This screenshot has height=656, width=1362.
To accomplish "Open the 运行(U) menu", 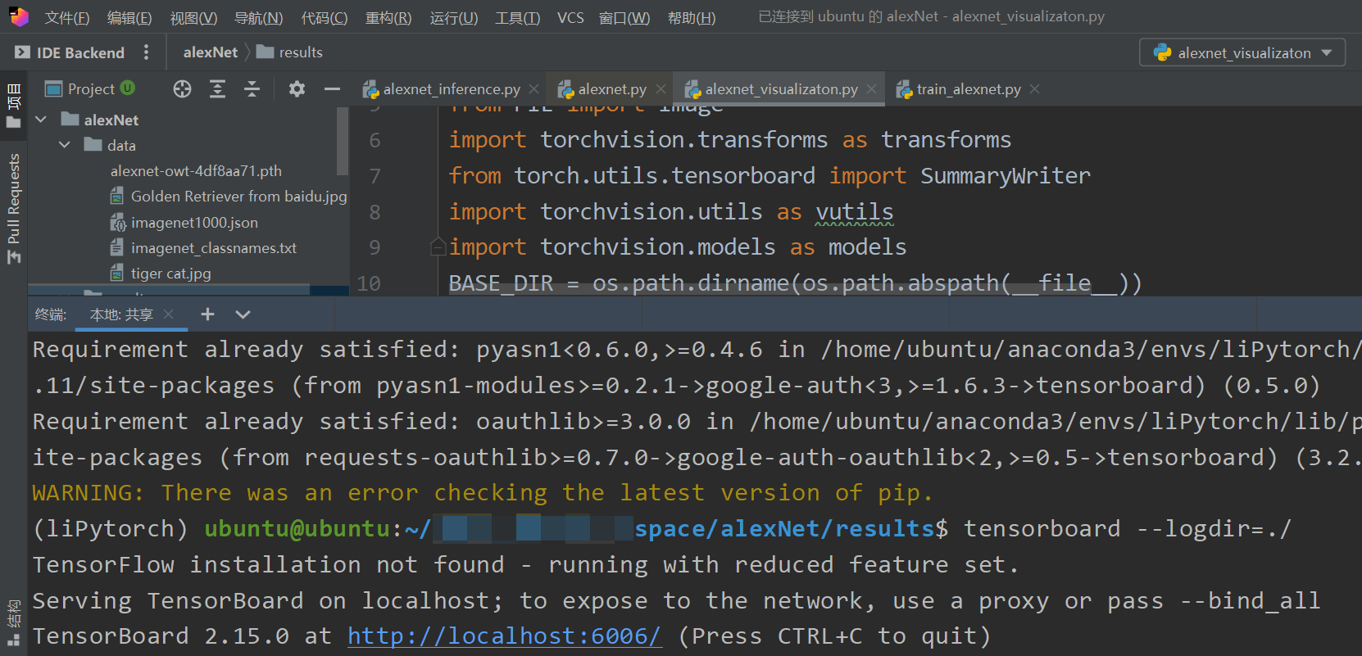I will (x=453, y=18).
